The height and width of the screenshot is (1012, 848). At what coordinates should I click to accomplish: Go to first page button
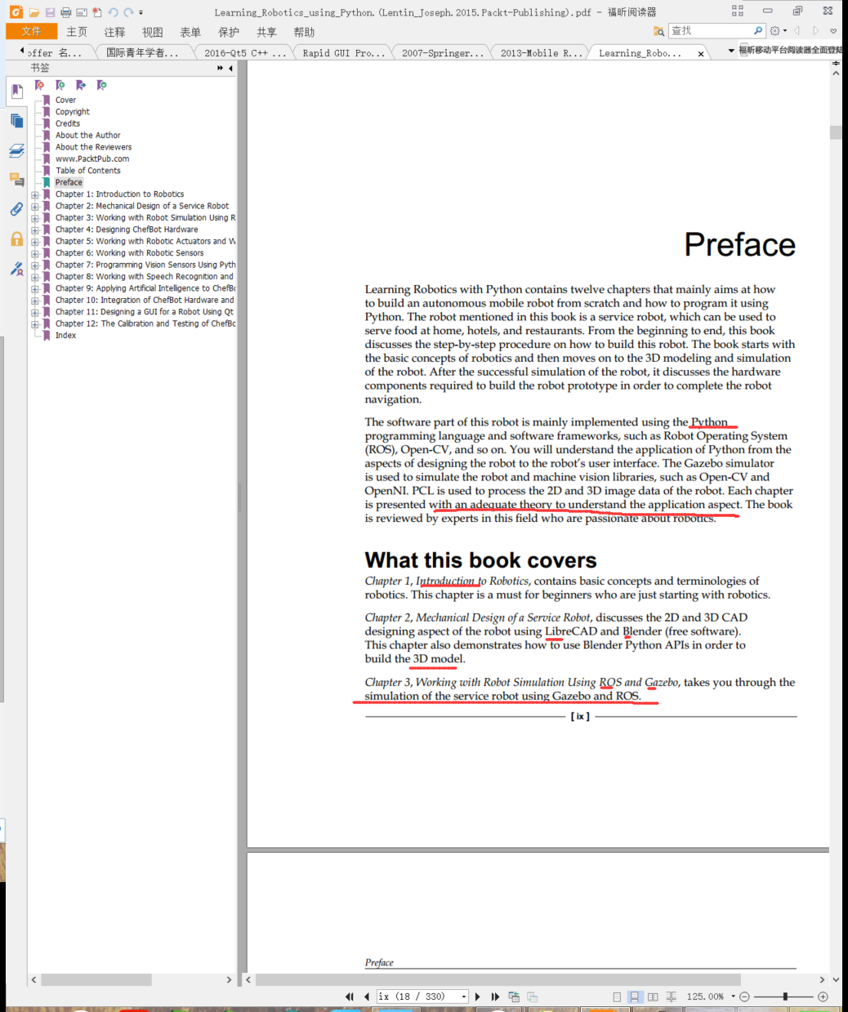click(350, 996)
